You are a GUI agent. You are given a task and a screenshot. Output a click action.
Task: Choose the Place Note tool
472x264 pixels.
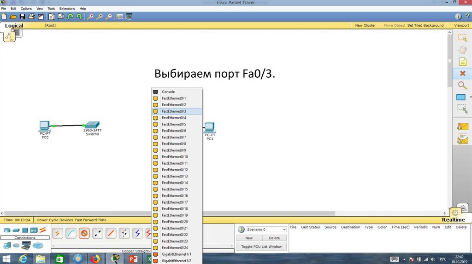(462, 62)
